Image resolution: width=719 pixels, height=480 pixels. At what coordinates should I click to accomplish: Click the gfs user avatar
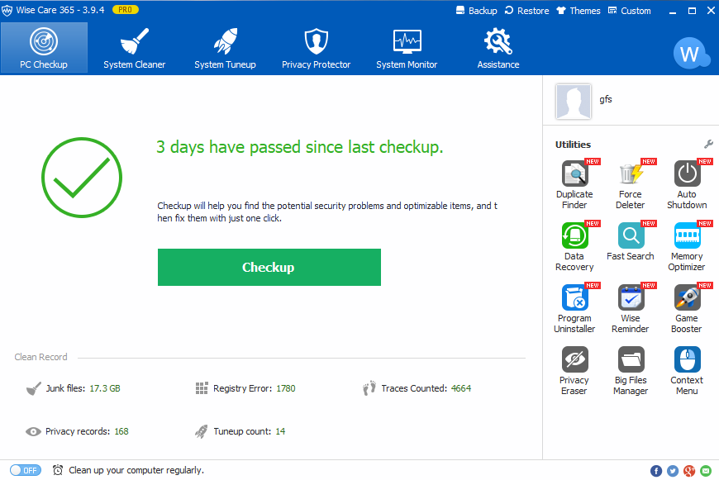574,102
